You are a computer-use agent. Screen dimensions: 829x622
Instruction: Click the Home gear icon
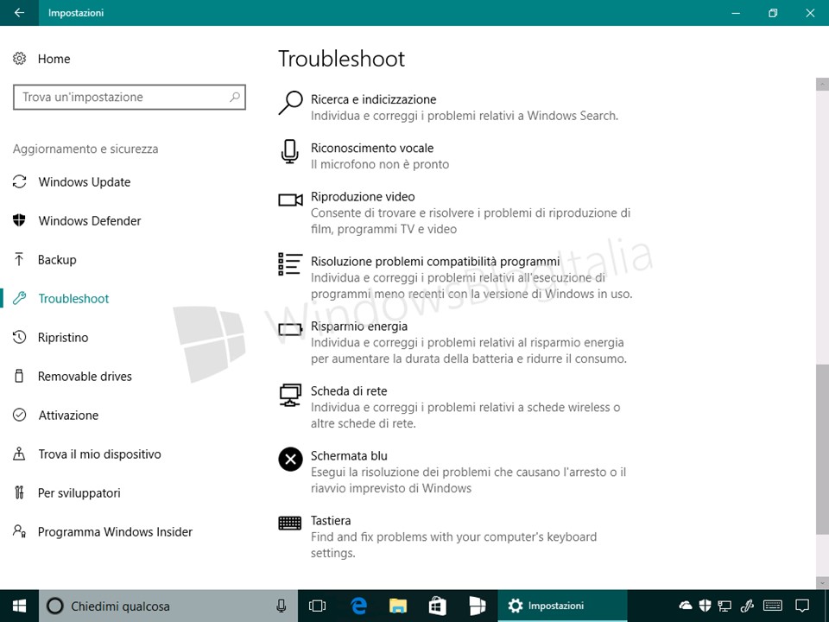tap(20, 59)
